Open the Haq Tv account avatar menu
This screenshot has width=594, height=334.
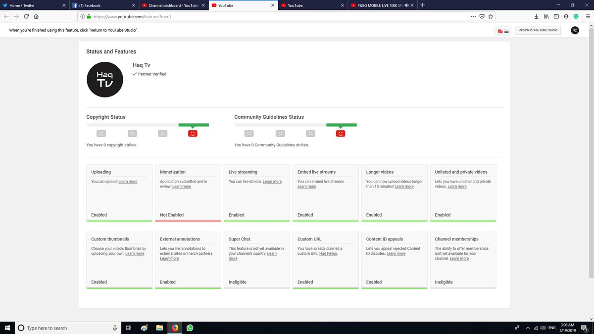pyautogui.click(x=575, y=30)
